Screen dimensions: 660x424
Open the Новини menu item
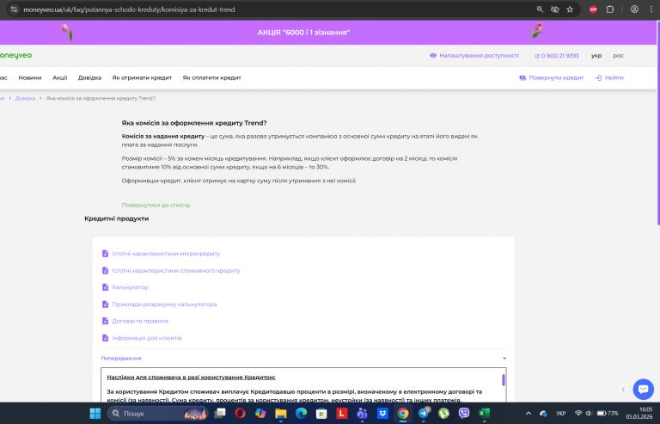pyautogui.click(x=30, y=77)
